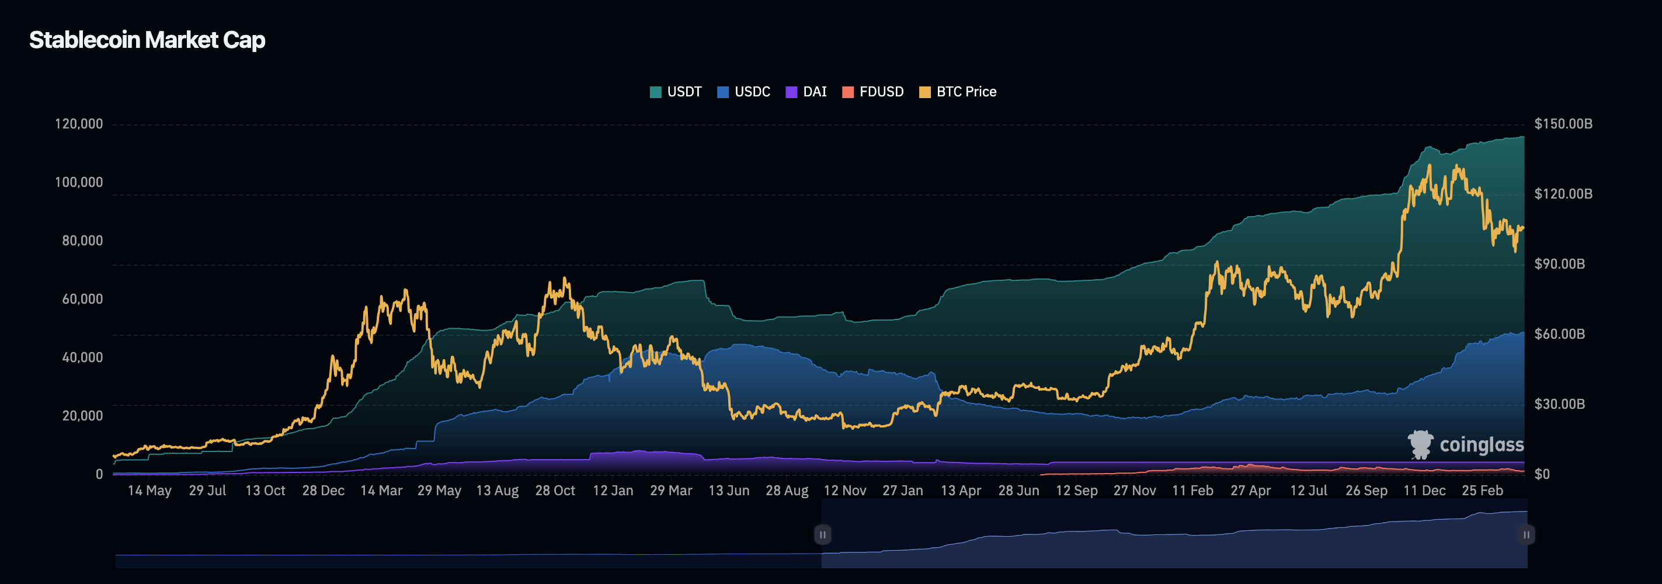1662x584 pixels.
Task: Click the 28 Aug date label
Action: (x=787, y=491)
